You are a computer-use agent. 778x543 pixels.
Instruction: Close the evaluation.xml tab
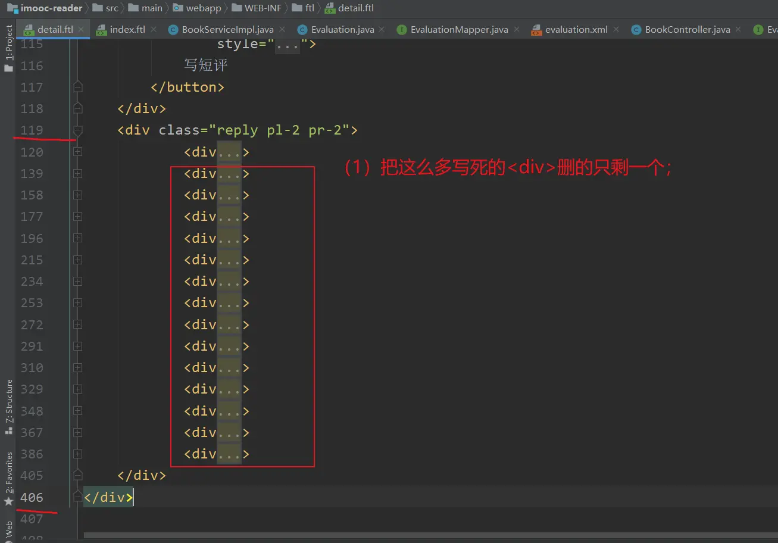pos(616,29)
